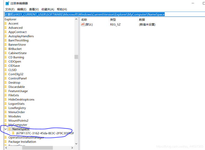The width and height of the screenshot is (205, 150).
Task: Select the CIDOpen key
Action: (15, 61)
